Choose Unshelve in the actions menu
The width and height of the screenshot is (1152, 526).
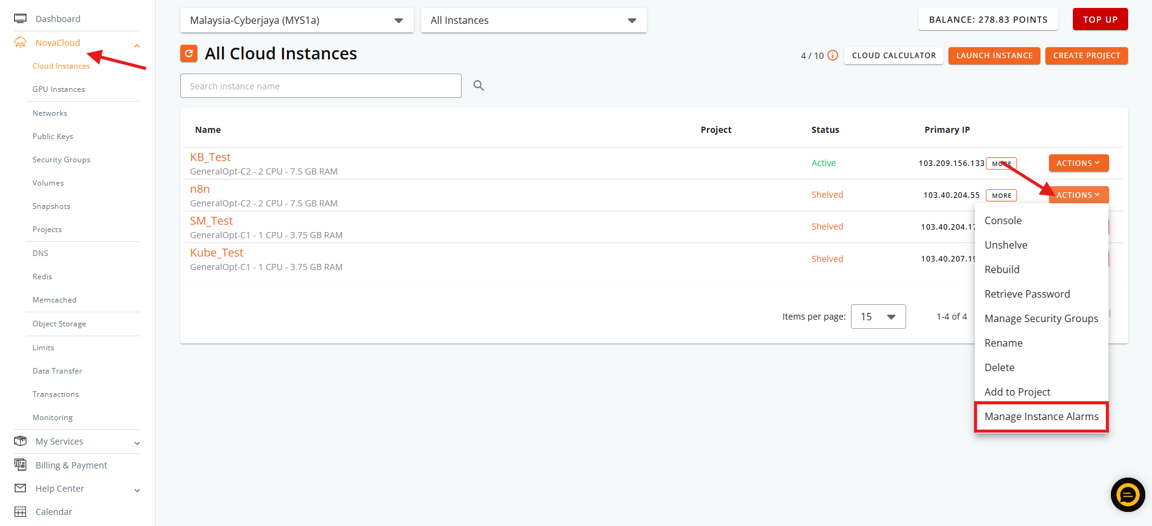click(1041, 245)
